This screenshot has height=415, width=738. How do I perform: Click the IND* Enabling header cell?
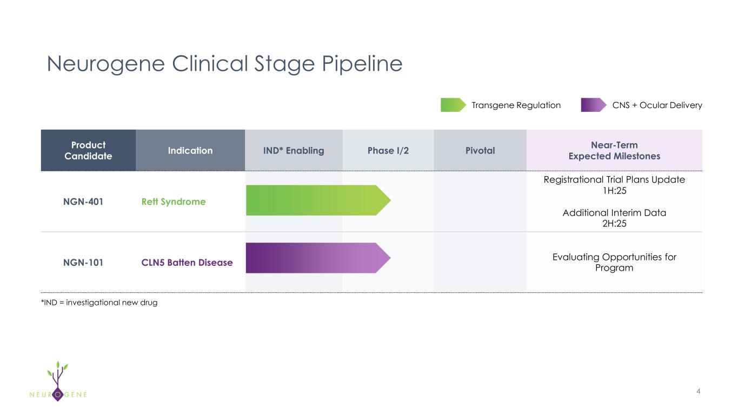[x=294, y=150]
